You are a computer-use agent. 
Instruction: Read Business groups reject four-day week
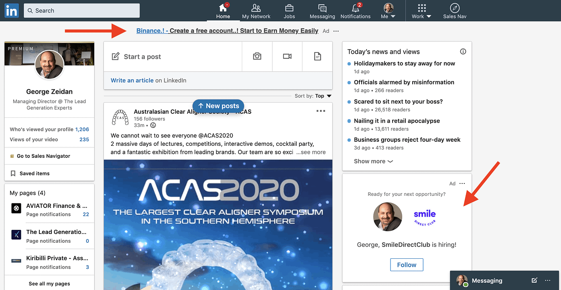tap(407, 140)
